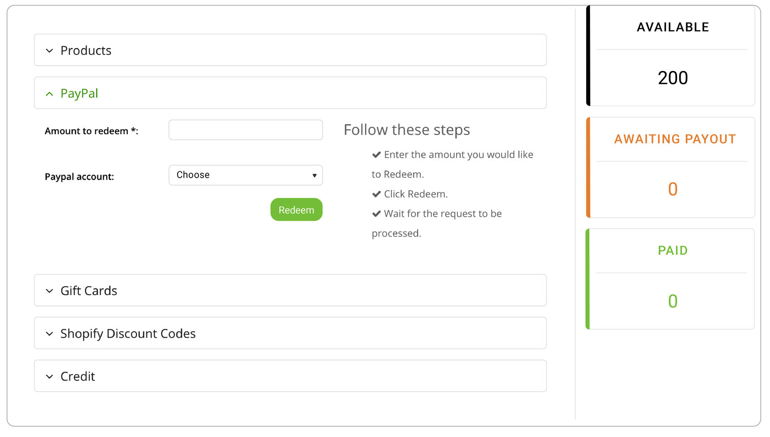Open the Products accordion header

(86, 50)
